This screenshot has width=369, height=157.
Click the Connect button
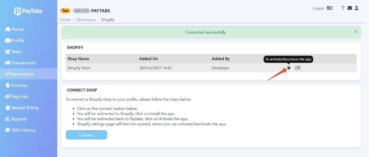[x=87, y=135]
